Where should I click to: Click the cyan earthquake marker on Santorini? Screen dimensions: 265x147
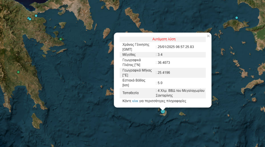click(x=163, y=112)
